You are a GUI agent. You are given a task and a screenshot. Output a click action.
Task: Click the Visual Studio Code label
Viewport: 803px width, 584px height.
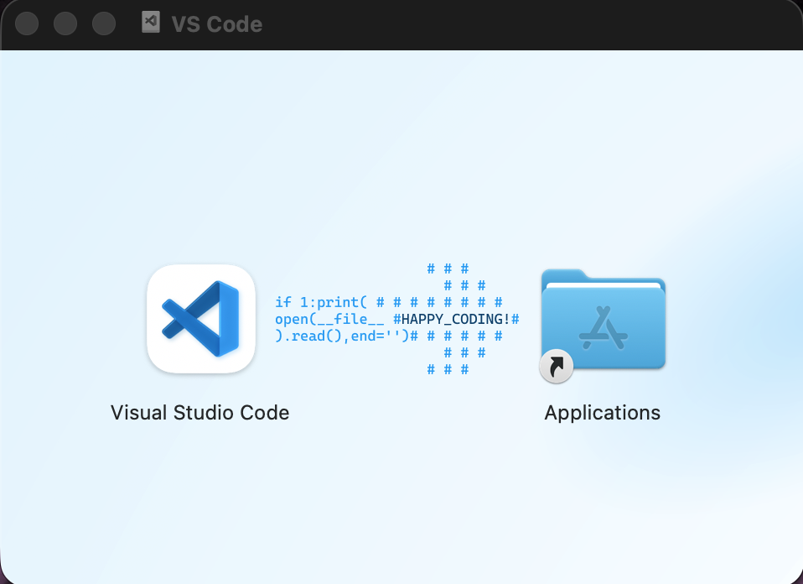199,412
